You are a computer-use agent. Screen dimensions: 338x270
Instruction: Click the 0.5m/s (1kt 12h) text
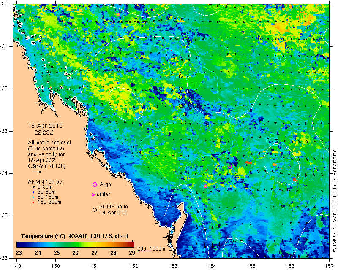[x=46, y=166]
